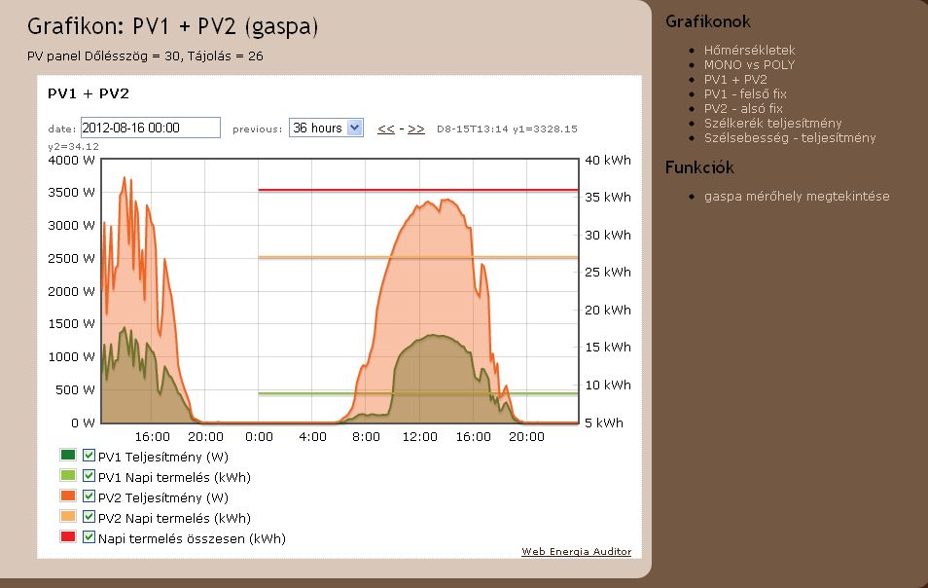Click the y1=3328.15 readout text
The height and width of the screenshot is (588, 928).
tap(545, 129)
